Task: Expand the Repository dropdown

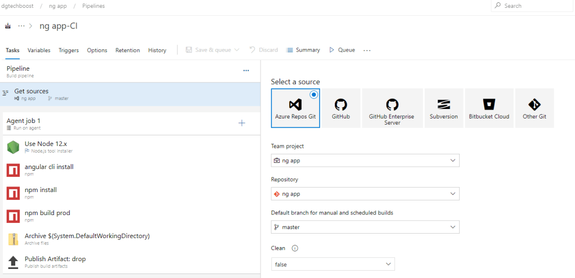Action: click(365, 194)
